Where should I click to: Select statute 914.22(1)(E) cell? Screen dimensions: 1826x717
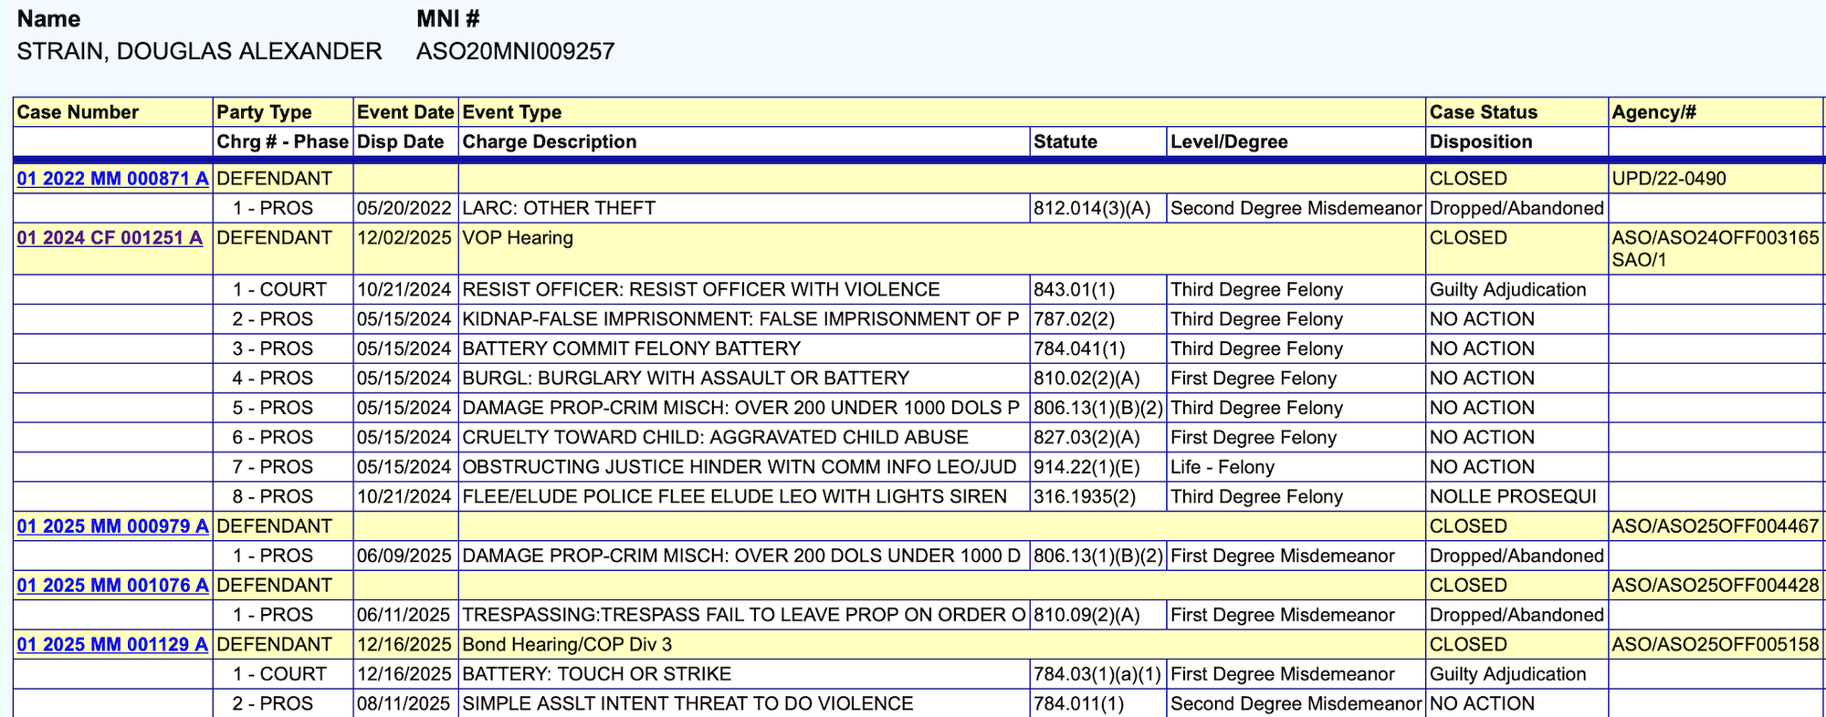1086,467
